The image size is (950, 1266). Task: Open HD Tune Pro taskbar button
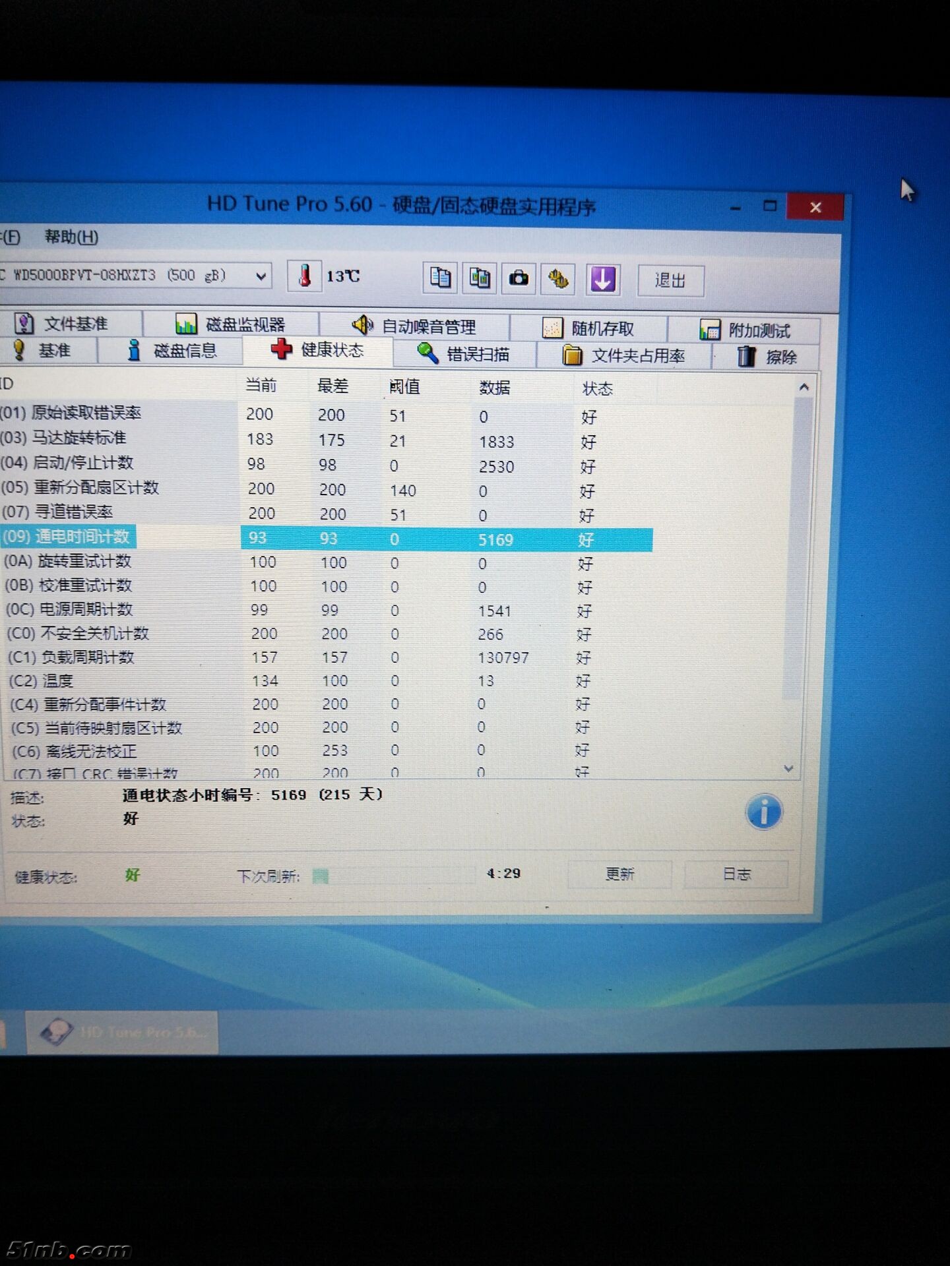123,1032
